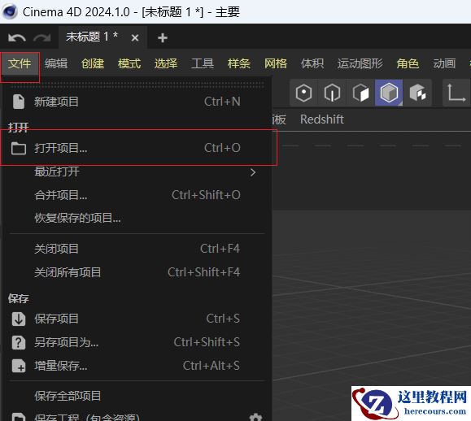Viewport: 471px width, 421px height.
Task: Select Polygons mode icon
Action: click(360, 93)
